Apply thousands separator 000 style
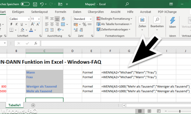The width and height of the screenshot is (191, 114). [x=90, y=24]
